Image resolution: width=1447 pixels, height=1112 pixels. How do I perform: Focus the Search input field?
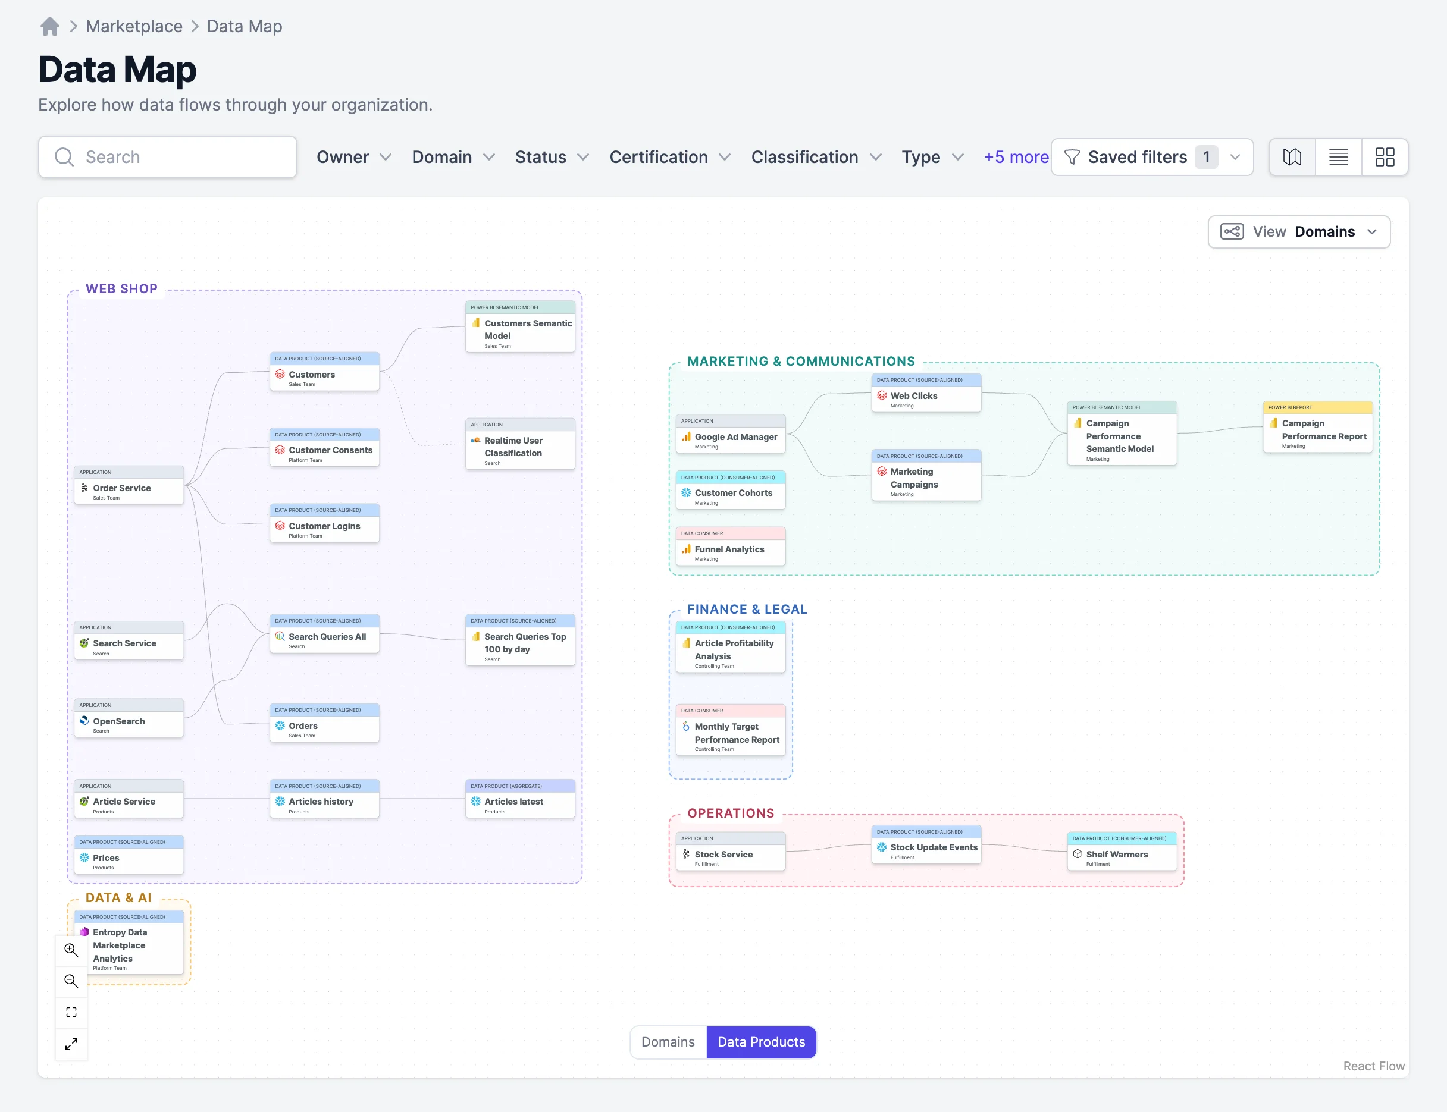(168, 157)
